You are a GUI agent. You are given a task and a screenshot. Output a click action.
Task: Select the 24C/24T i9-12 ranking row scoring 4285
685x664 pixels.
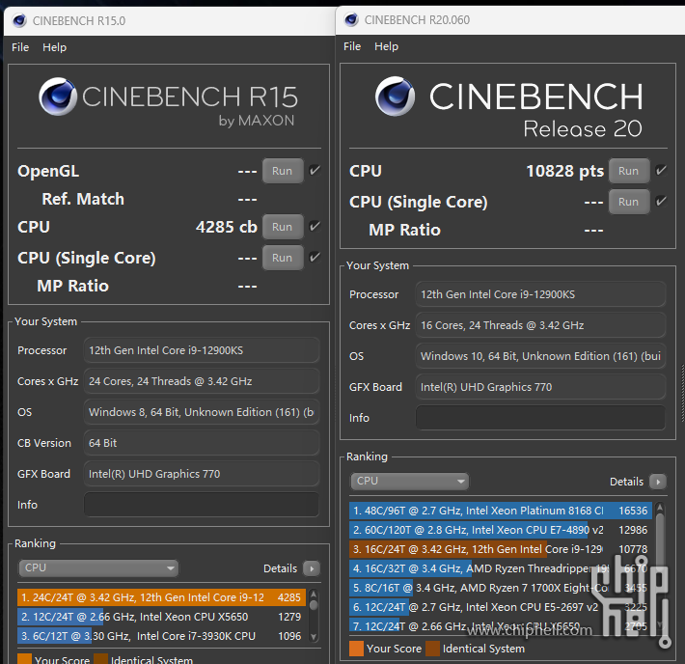click(162, 597)
